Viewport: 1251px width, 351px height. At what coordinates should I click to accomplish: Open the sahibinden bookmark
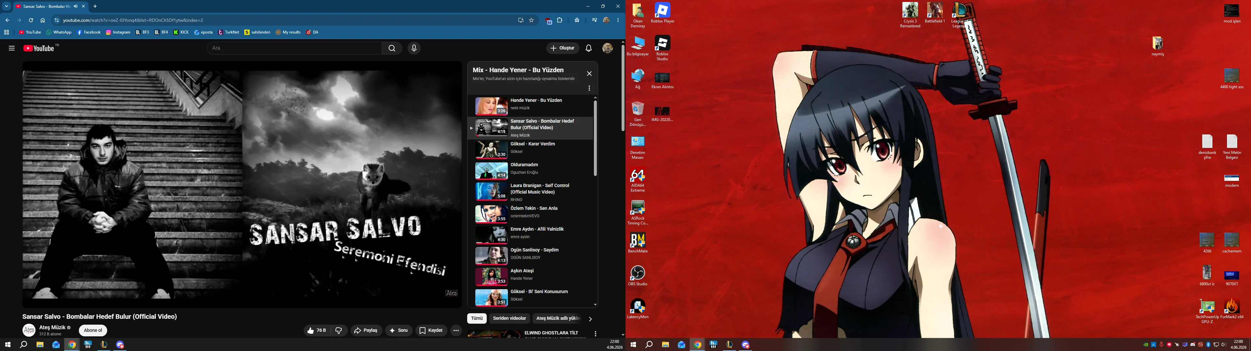(x=257, y=33)
